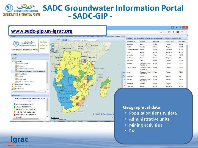
Task: Click the Borehole data folder label
Action: [x=20, y=89]
